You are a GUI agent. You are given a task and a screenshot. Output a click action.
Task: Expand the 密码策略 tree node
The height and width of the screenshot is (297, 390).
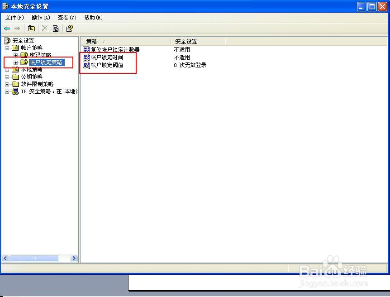coord(16,55)
